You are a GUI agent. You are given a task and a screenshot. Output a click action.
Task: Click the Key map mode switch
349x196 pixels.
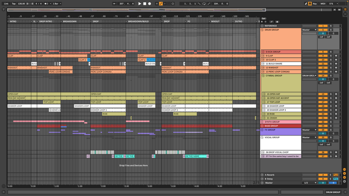[x=315, y=4]
